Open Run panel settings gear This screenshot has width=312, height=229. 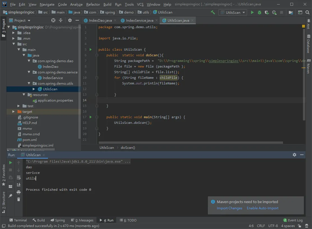[x=295, y=155]
